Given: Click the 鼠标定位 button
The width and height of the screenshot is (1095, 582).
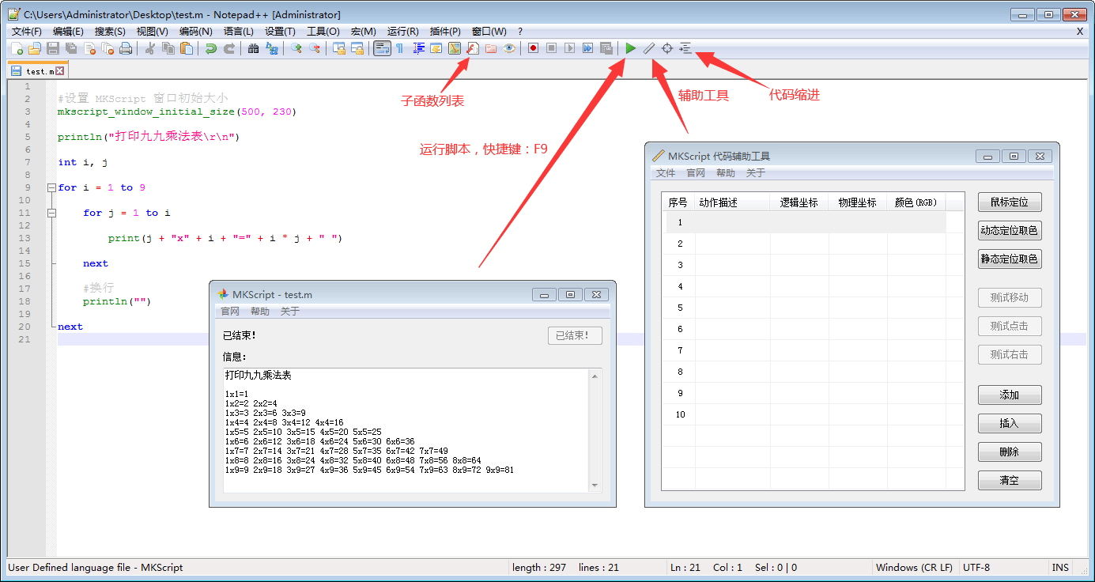Looking at the screenshot, I should coord(1010,202).
